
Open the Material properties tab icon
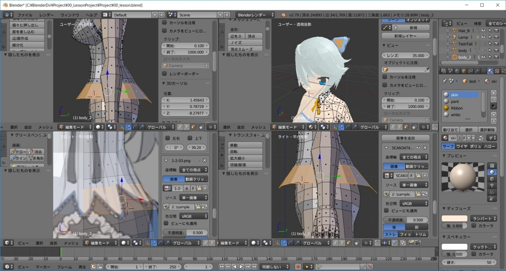490,71
